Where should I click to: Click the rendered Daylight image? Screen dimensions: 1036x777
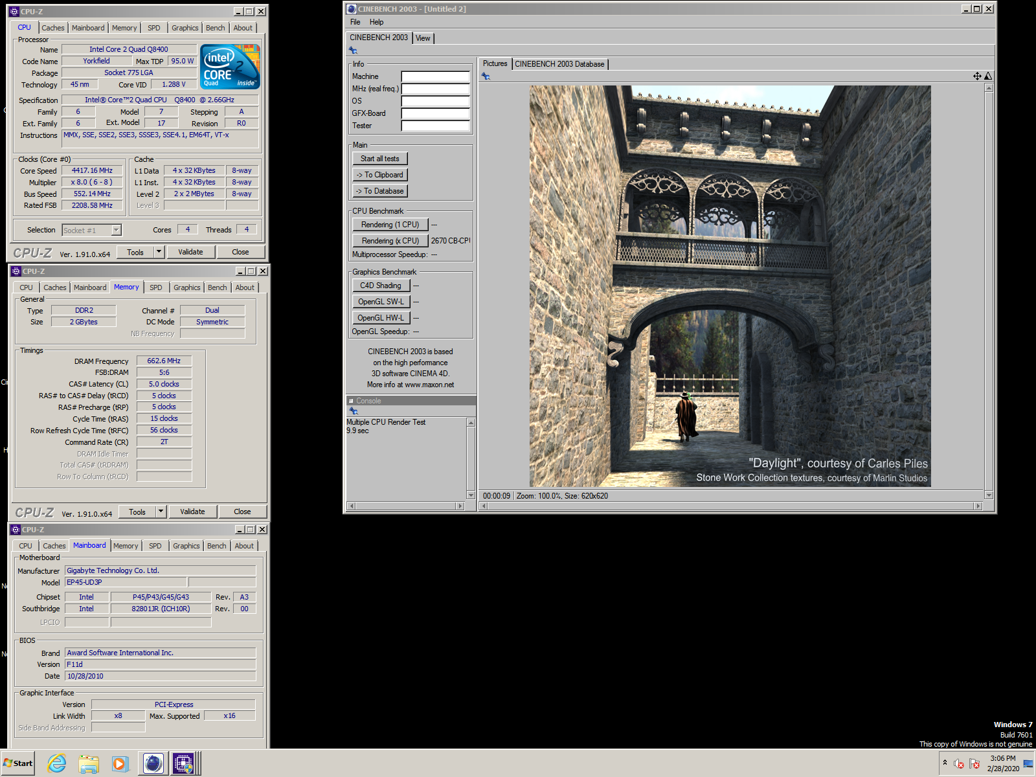click(730, 286)
